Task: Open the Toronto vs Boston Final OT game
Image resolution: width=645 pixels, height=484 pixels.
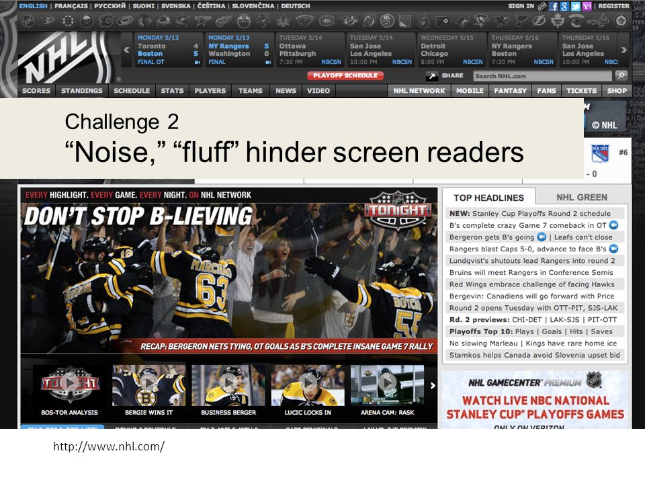Action: [168, 50]
